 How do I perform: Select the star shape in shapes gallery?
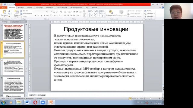click(x=102, y=16)
